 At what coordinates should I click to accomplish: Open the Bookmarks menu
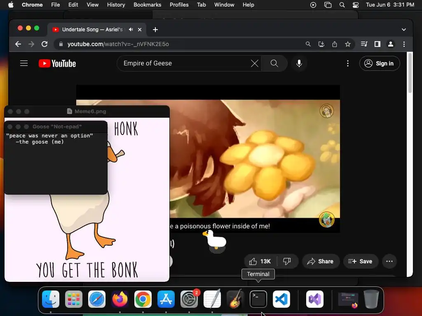[147, 5]
